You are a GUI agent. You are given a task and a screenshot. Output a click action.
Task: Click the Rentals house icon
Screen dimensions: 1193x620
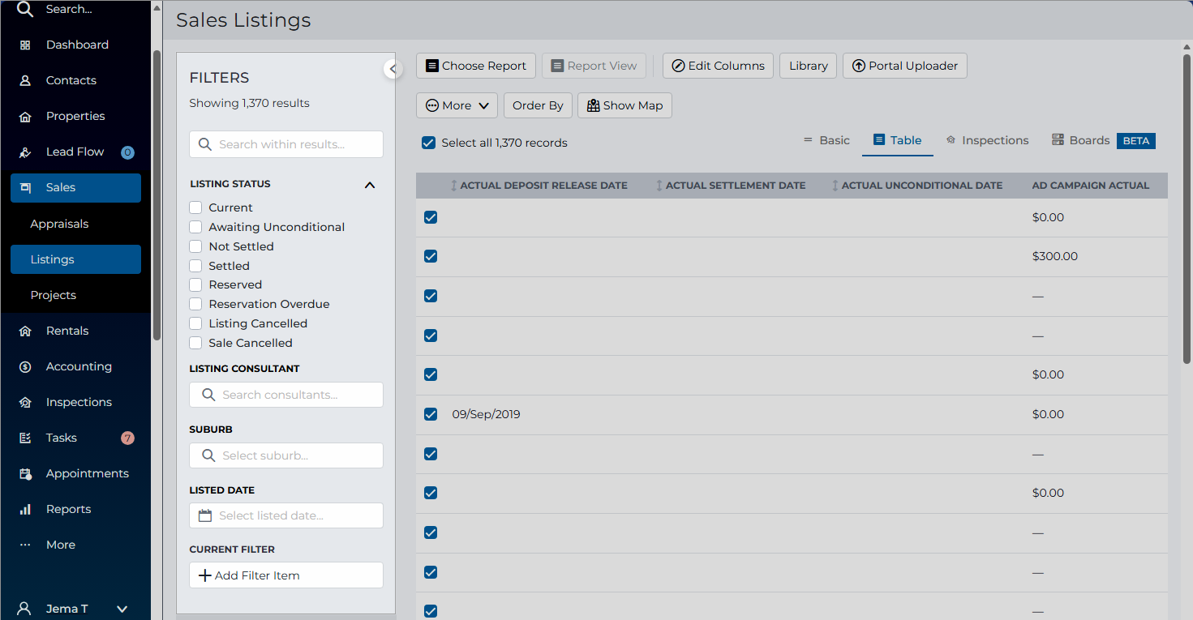click(x=25, y=331)
